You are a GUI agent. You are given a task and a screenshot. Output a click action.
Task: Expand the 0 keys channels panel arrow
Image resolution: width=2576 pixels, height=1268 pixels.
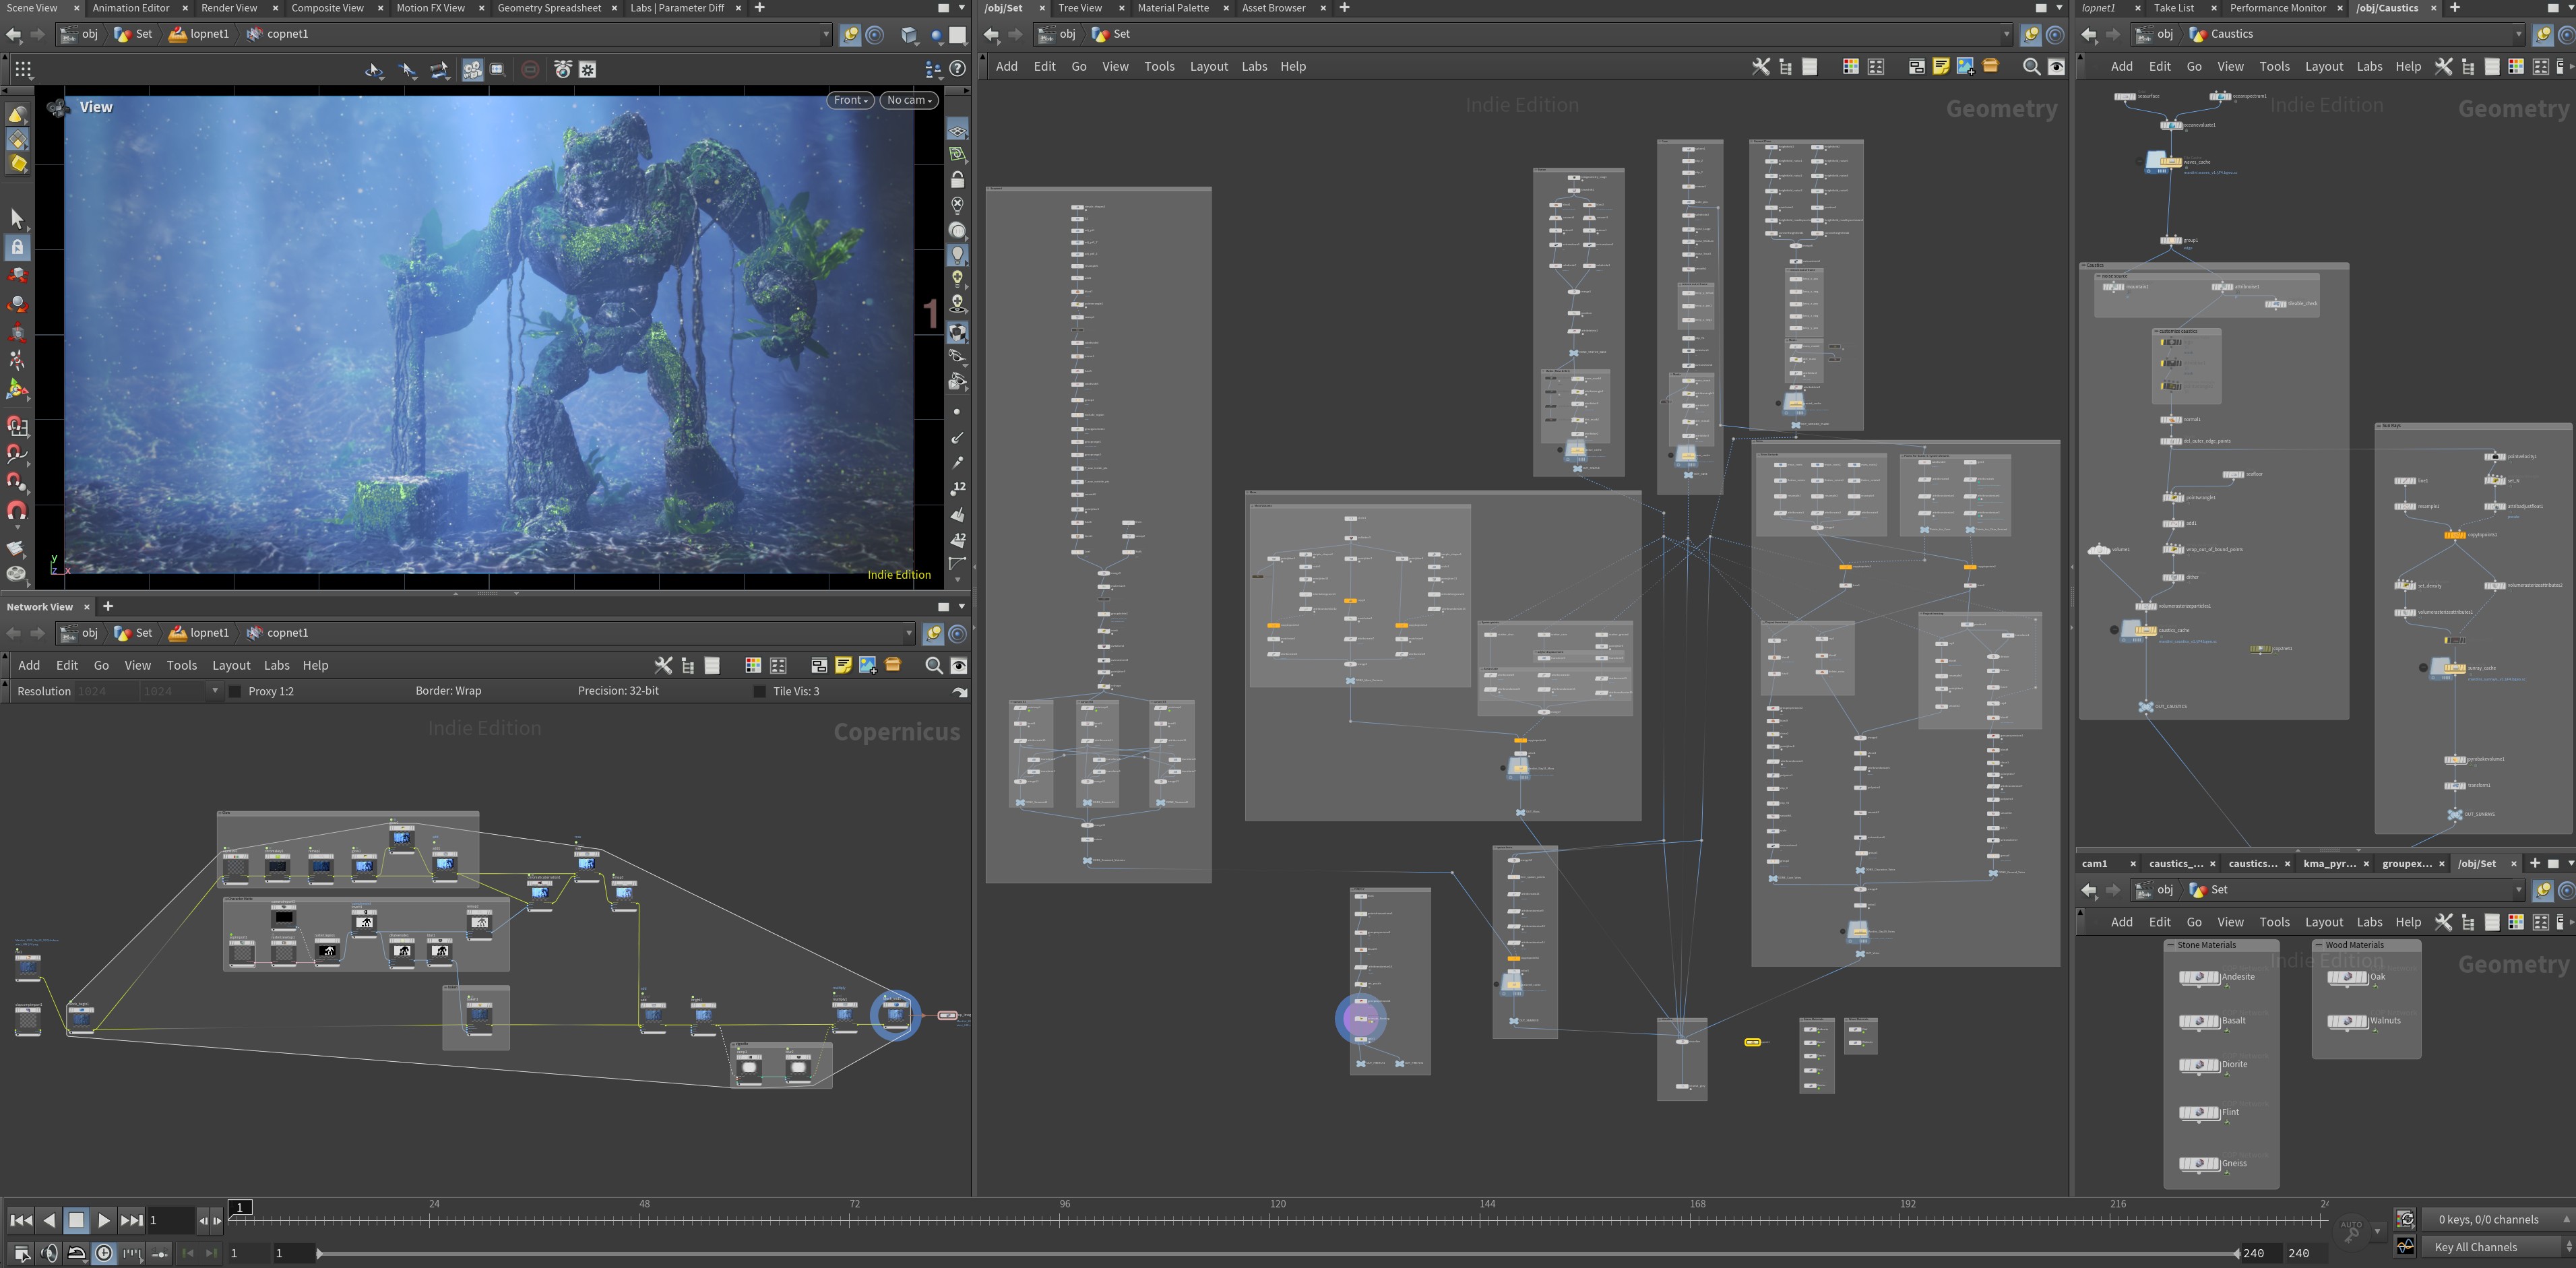[x=2566, y=1219]
